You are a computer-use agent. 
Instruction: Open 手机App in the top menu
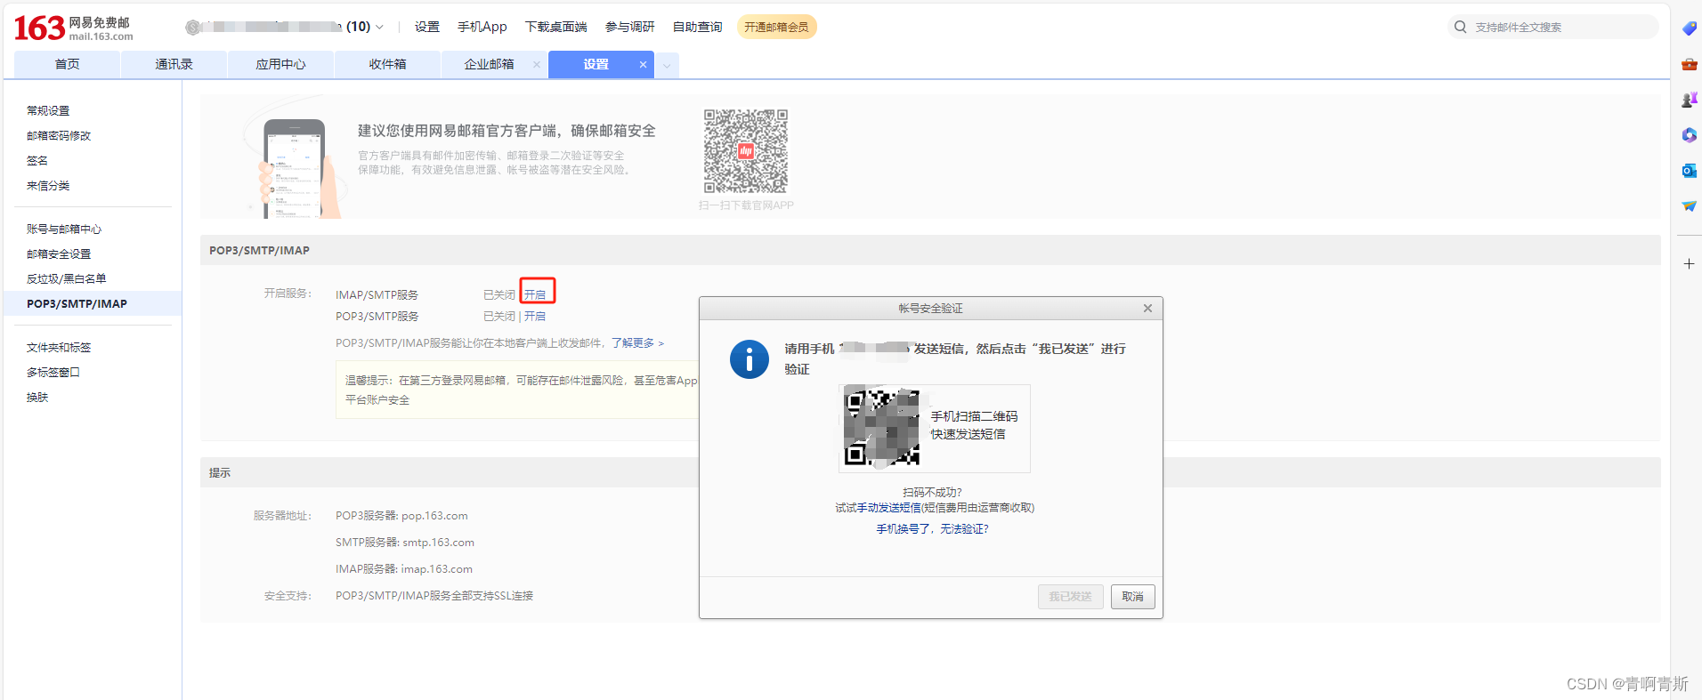482,27
